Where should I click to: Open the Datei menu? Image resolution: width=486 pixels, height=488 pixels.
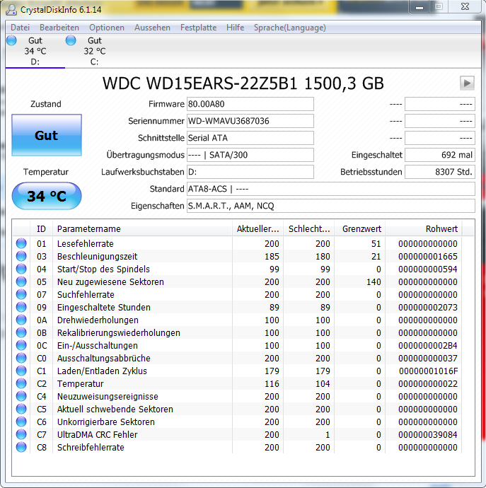20,28
